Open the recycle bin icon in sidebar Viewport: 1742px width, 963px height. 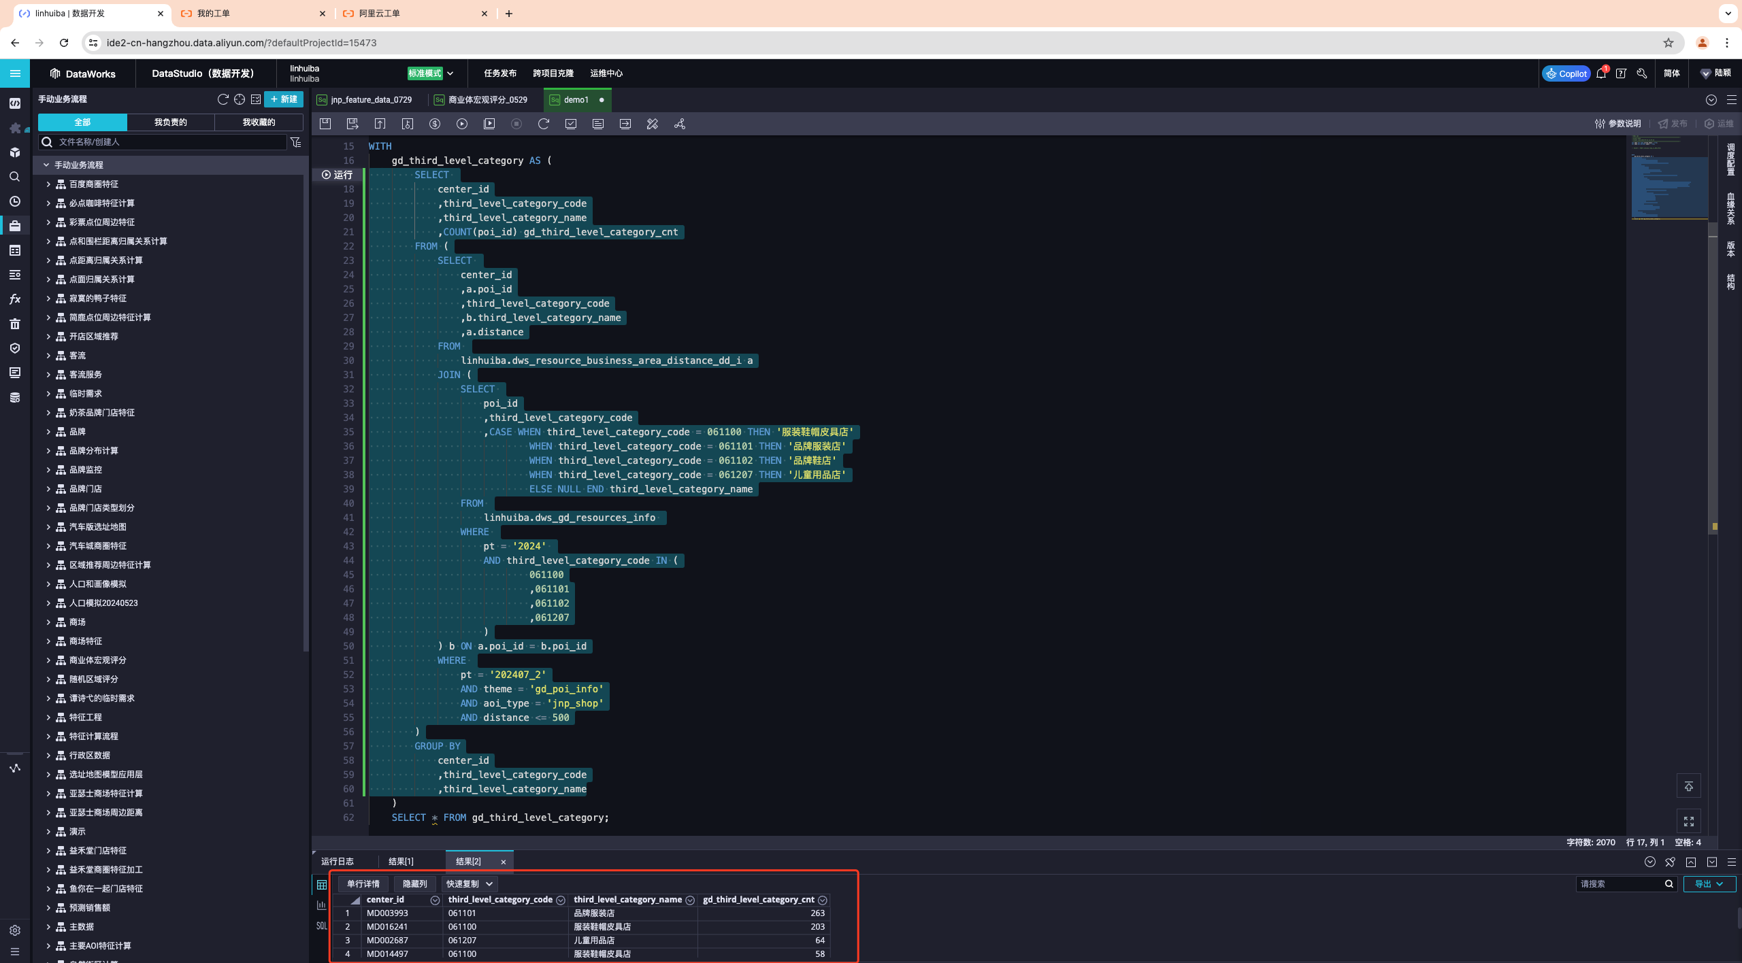15,324
